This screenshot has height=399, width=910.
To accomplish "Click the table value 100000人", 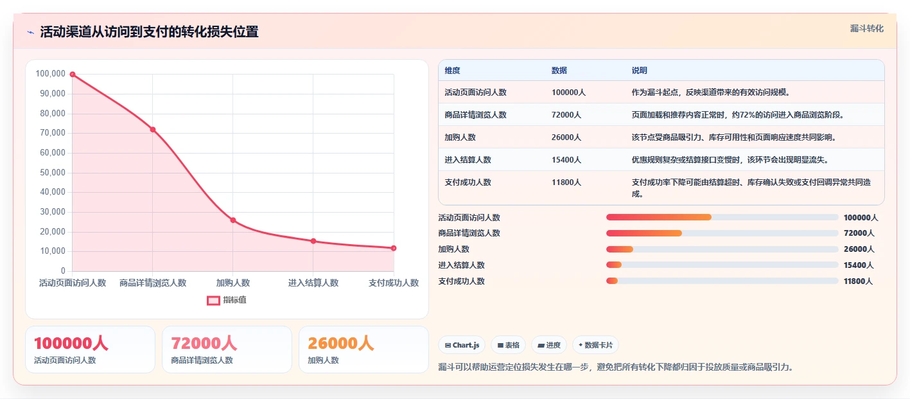I will coord(568,93).
